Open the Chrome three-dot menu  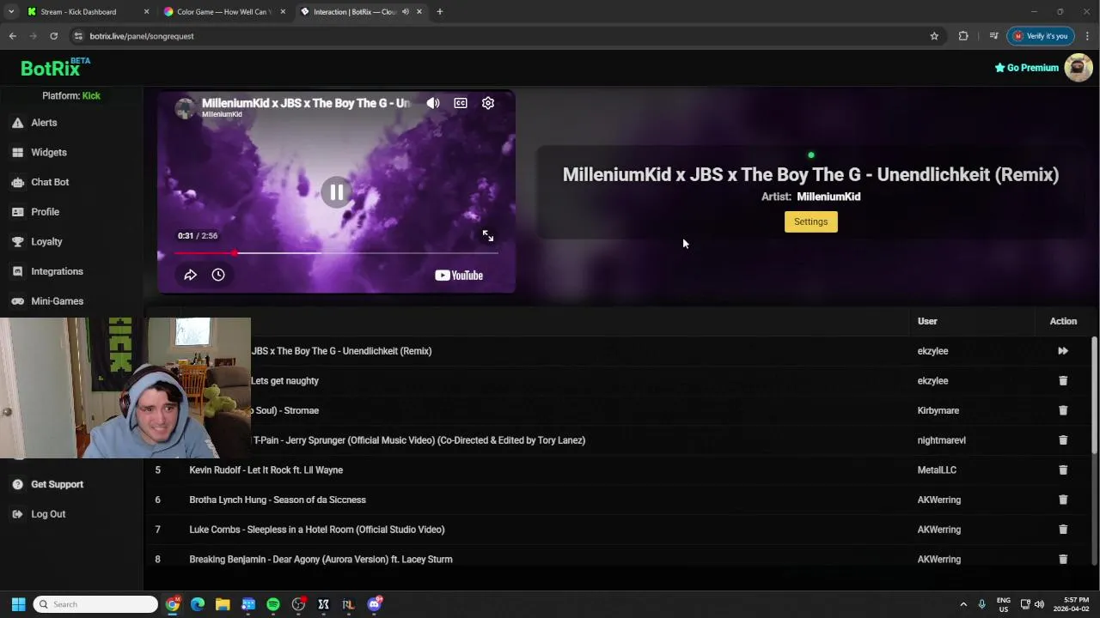point(1087,36)
